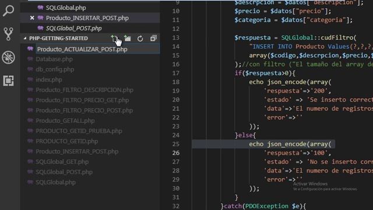This screenshot has width=373, height=210.
Task: Click 'respuesta'=>'200' on line 19
Action: (x=295, y=91)
